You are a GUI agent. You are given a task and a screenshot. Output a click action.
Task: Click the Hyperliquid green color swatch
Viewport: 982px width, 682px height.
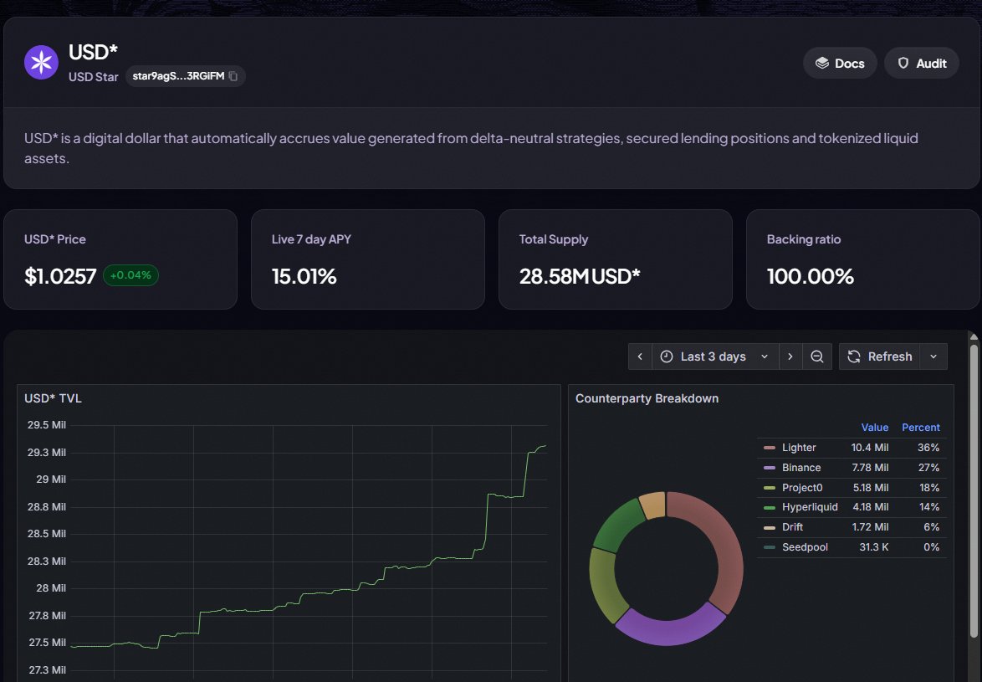(770, 507)
